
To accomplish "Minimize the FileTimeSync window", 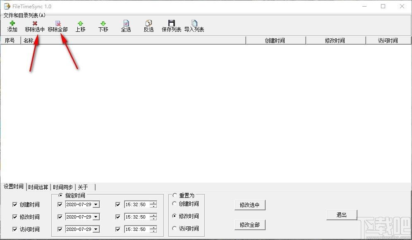I will click(x=364, y=6).
